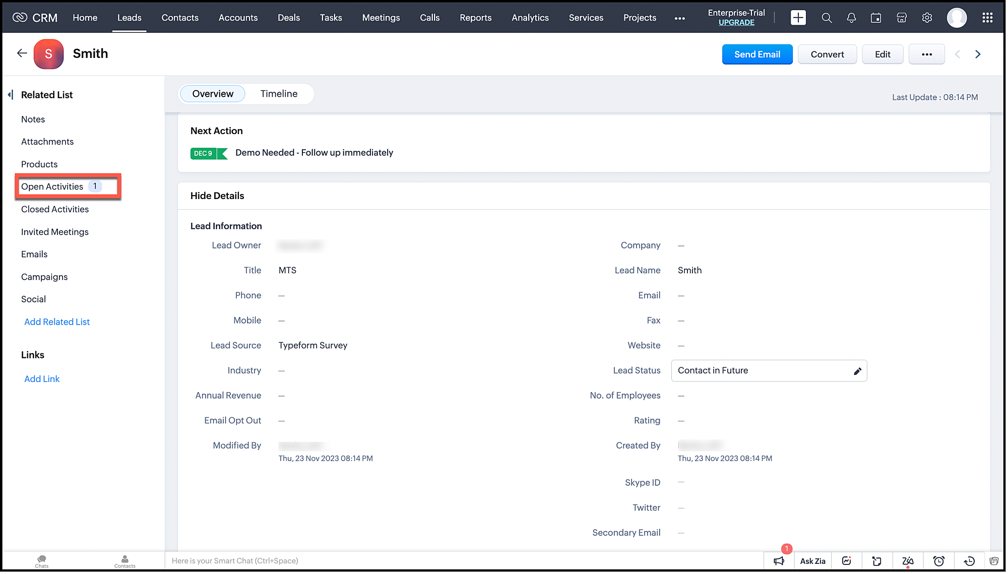Open the calendar icon in top bar
Screen dimensions: 1008x574
pyautogui.click(x=876, y=18)
